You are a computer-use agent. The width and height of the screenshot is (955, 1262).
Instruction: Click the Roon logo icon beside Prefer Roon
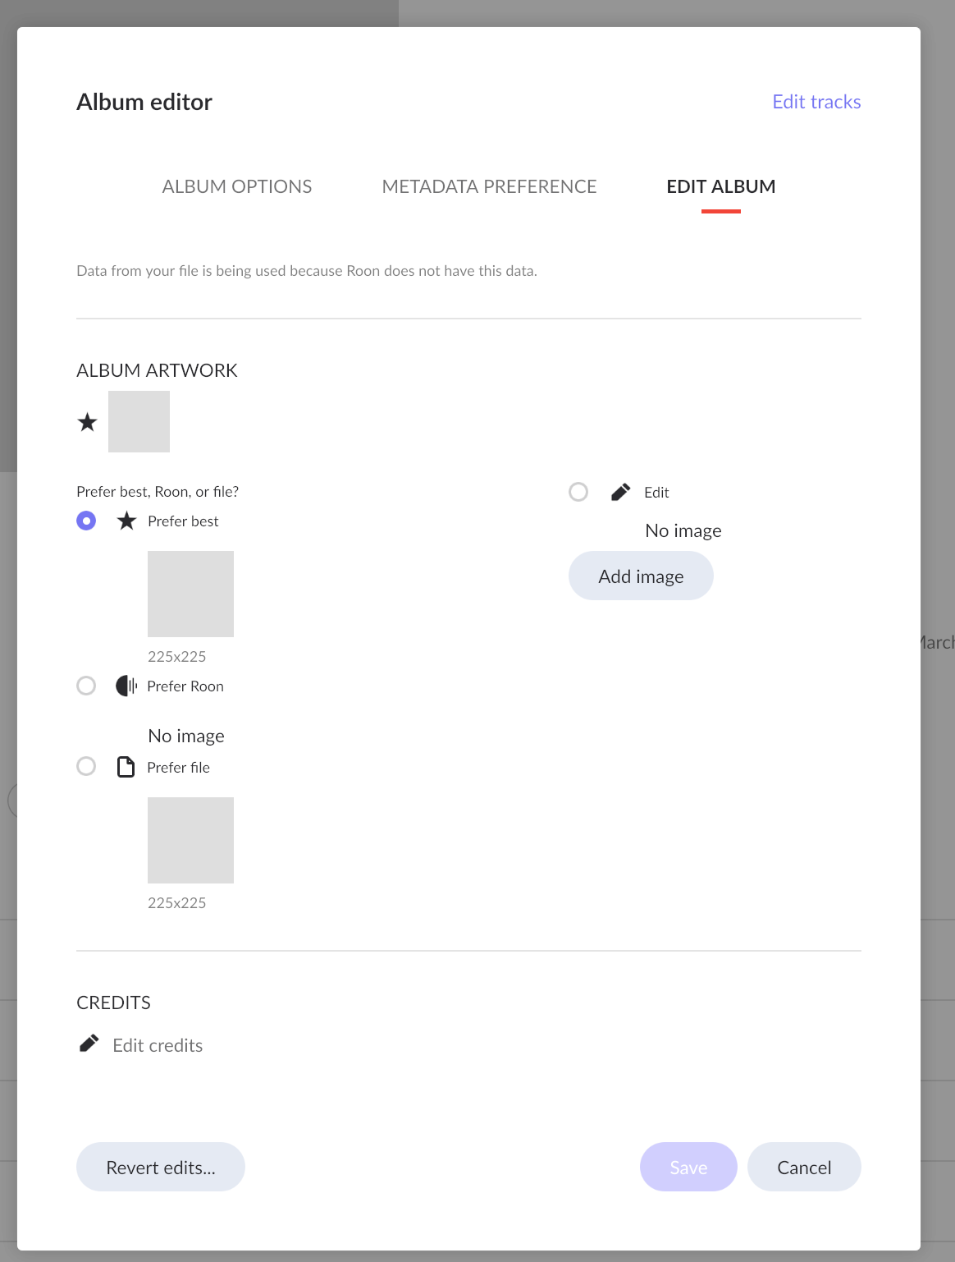[126, 686]
